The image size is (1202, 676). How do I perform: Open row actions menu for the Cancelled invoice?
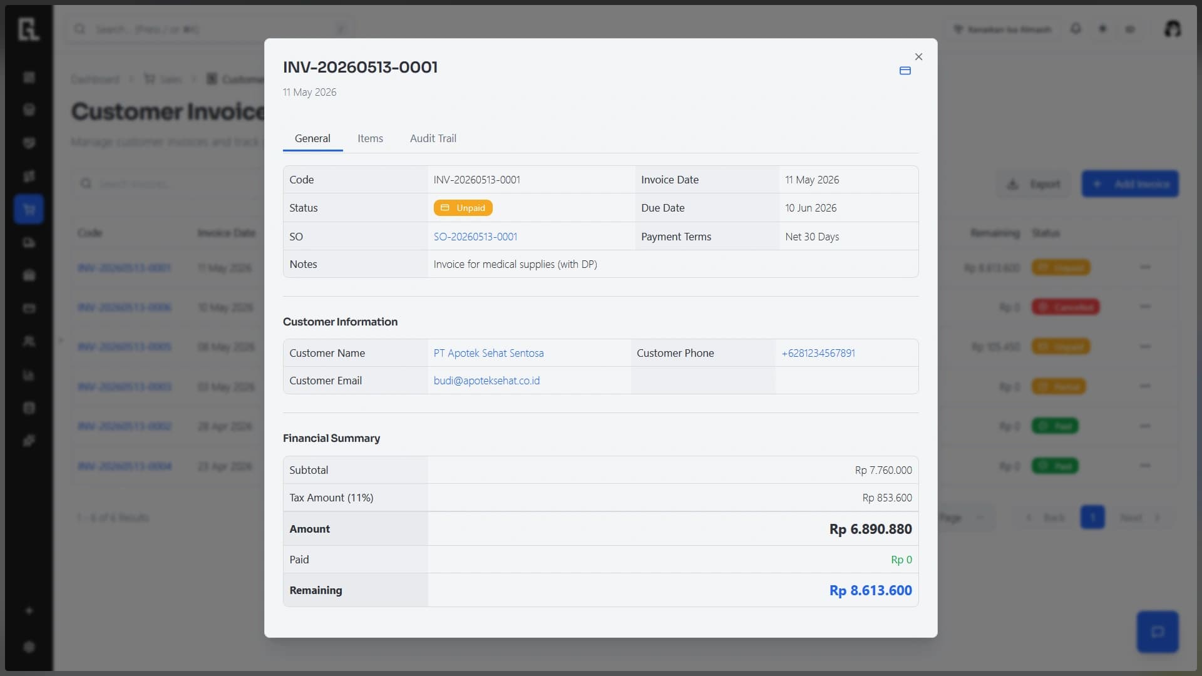coord(1145,307)
